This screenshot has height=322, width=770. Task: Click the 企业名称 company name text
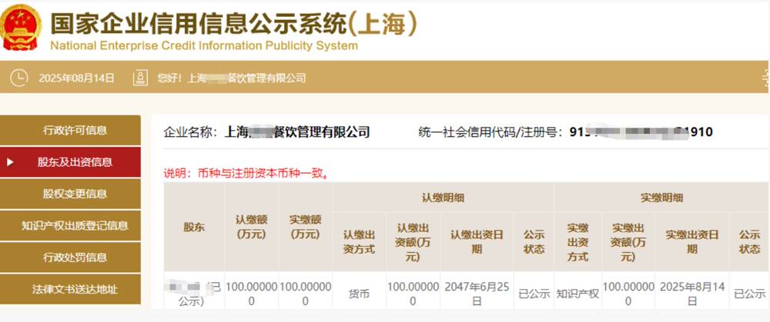(x=266, y=132)
